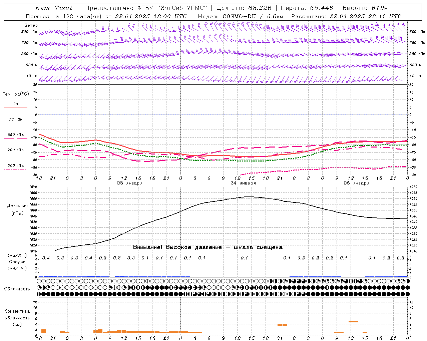This screenshot has height=341, width=427.
Task: Click the Осадки precipitation label
Action: (x=17, y=262)
